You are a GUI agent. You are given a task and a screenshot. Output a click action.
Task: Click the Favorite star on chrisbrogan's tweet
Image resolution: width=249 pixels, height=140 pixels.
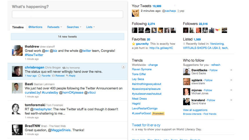coord(39,76)
